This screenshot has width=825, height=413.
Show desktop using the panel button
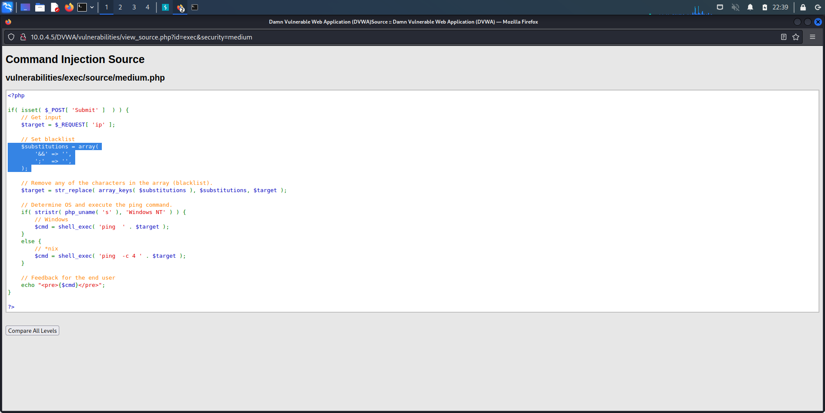[25, 7]
